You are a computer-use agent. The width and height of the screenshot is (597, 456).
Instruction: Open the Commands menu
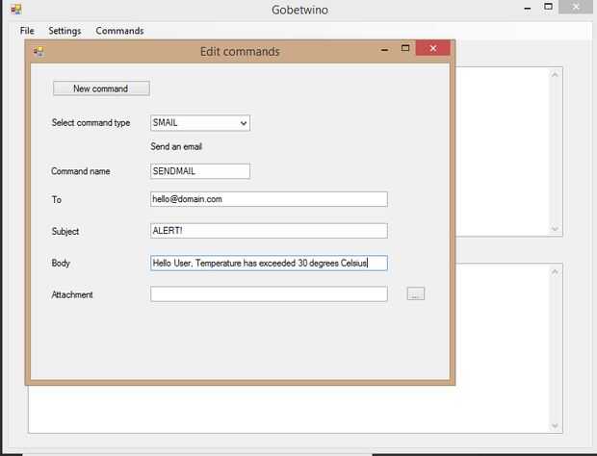119,31
